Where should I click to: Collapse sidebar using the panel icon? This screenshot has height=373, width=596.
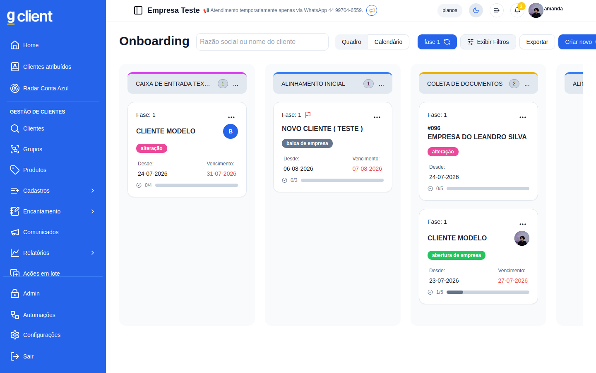(138, 10)
